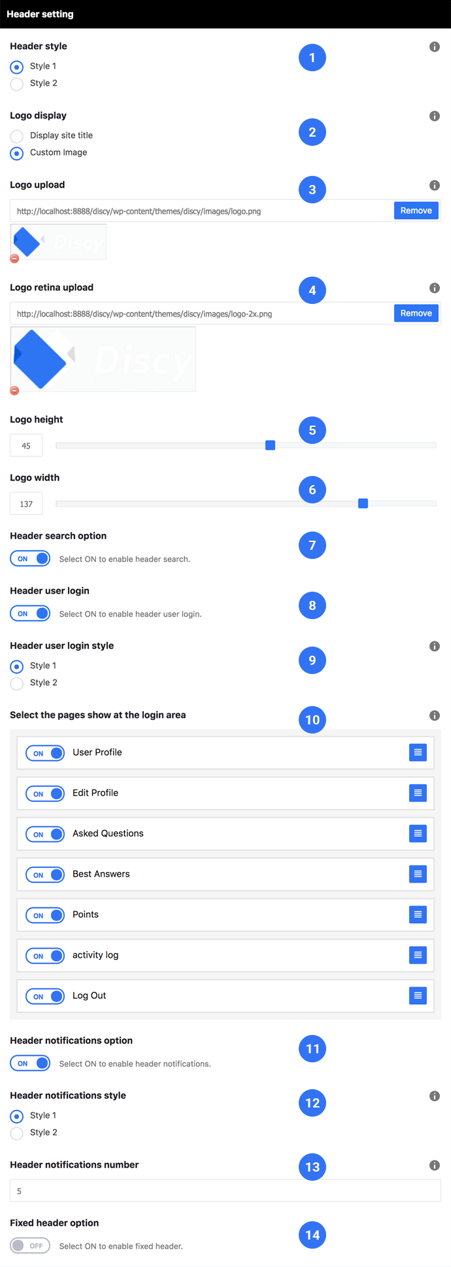Click Remove button for Logo retina upload
Viewport: 451px width, 1267px height.
(416, 313)
